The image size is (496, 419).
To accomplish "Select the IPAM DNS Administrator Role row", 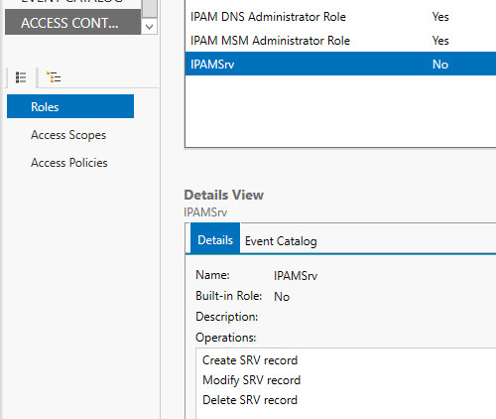I will click(x=340, y=17).
